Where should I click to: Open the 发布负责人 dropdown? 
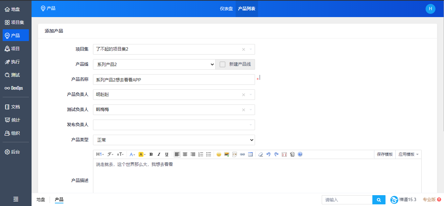(x=174, y=125)
